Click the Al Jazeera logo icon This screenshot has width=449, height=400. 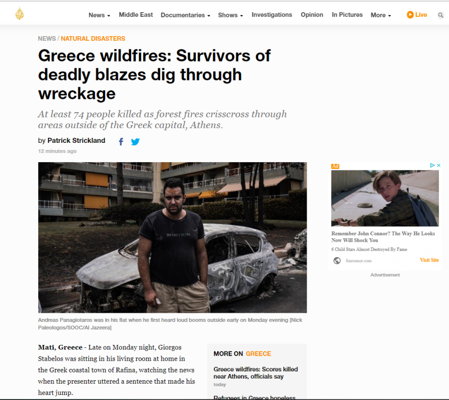pyautogui.click(x=19, y=13)
